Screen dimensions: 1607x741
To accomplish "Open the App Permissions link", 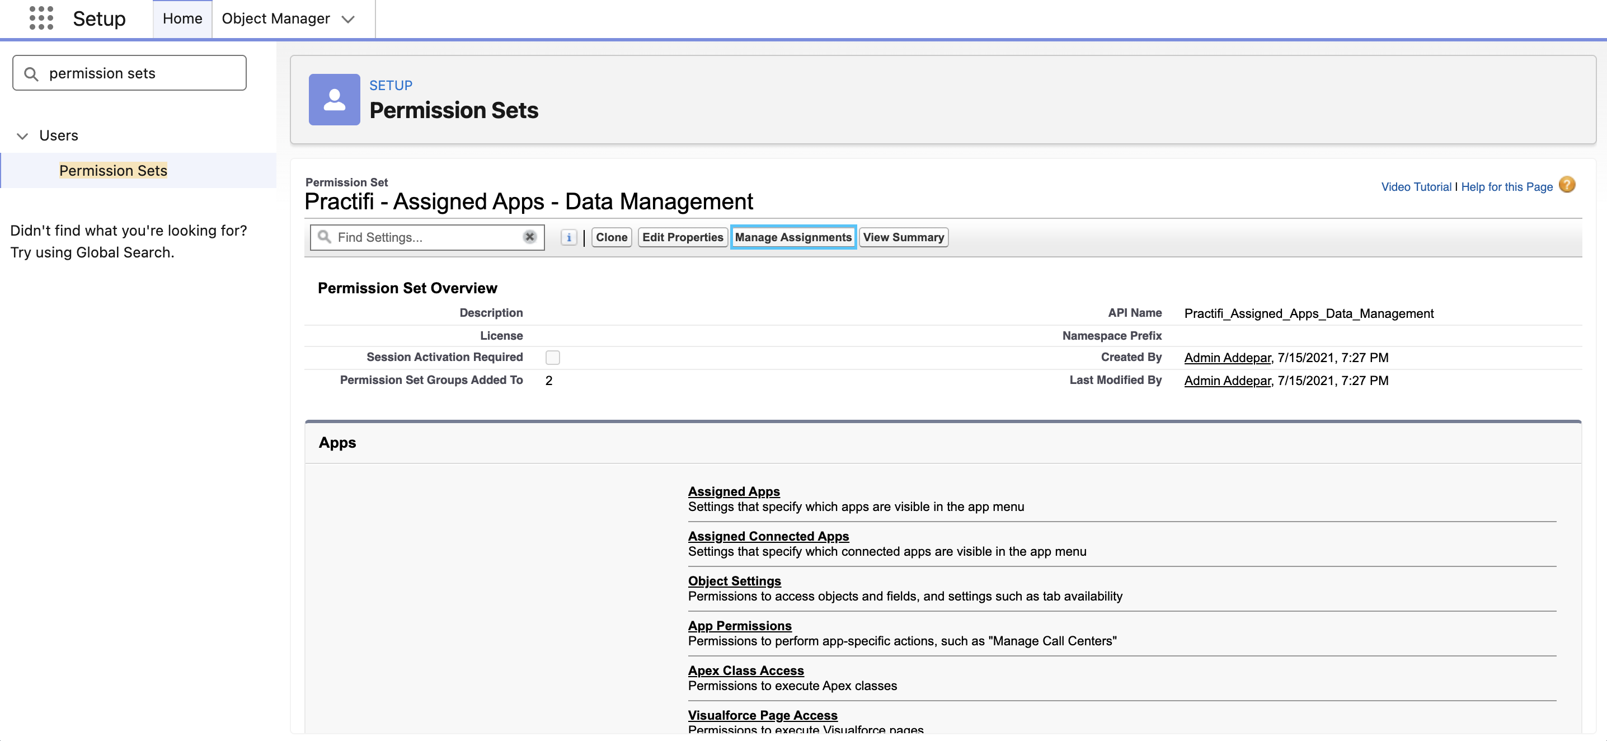I will (x=740, y=626).
